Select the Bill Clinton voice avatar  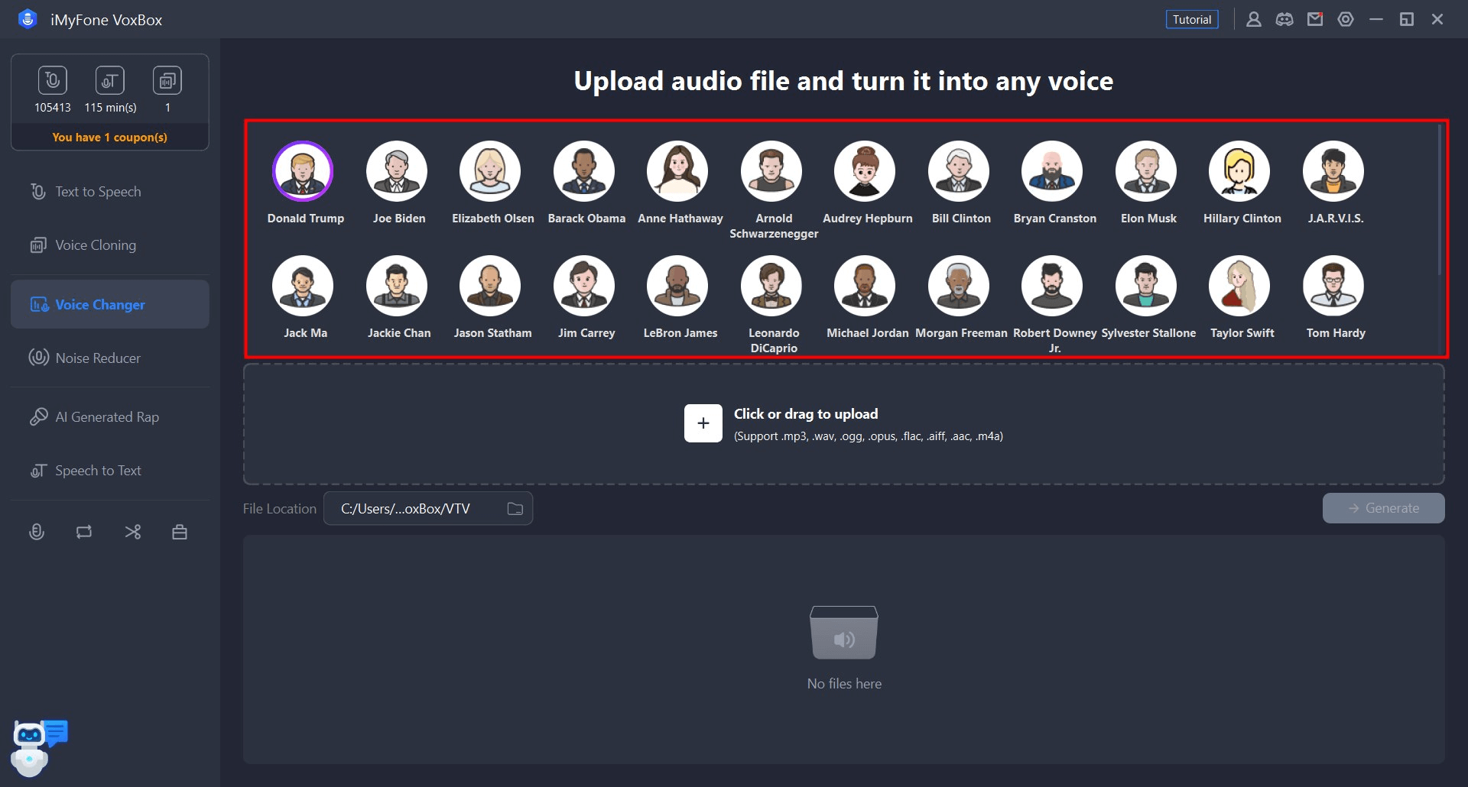pyautogui.click(x=959, y=171)
